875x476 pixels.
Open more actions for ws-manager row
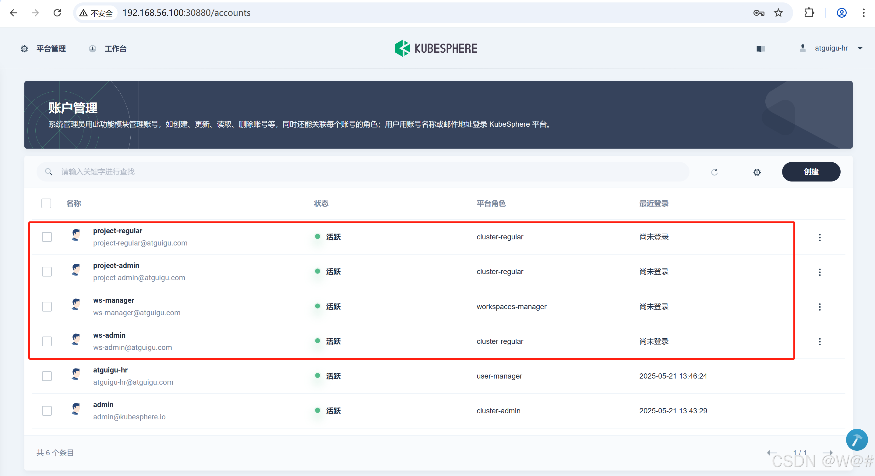pyautogui.click(x=819, y=307)
